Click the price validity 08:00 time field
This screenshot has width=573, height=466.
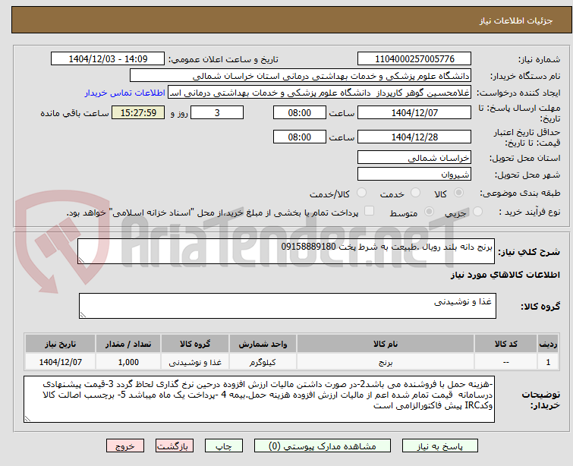(299, 137)
